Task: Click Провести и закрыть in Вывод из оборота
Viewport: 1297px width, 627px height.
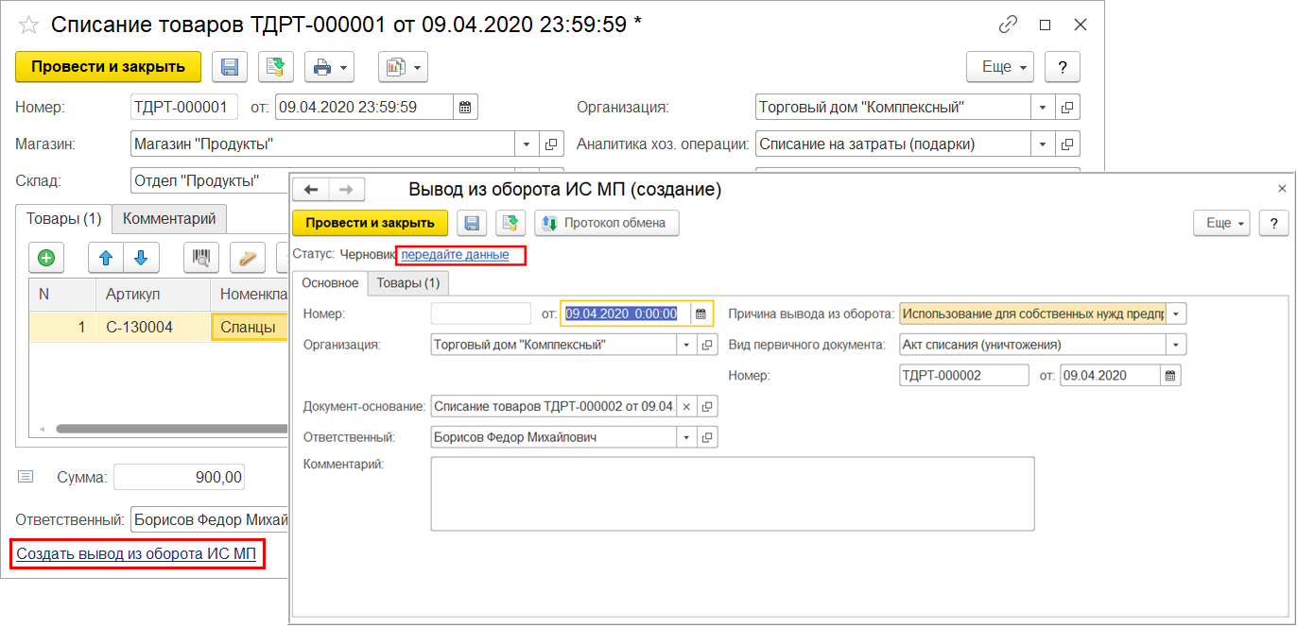Action: pyautogui.click(x=370, y=223)
